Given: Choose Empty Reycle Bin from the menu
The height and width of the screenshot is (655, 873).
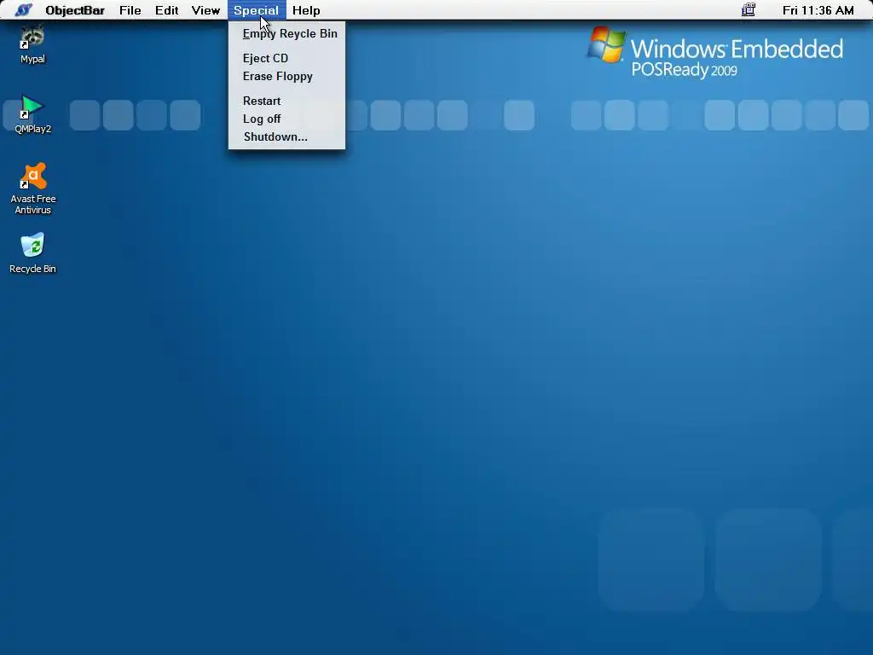Looking at the screenshot, I should 286,34.
